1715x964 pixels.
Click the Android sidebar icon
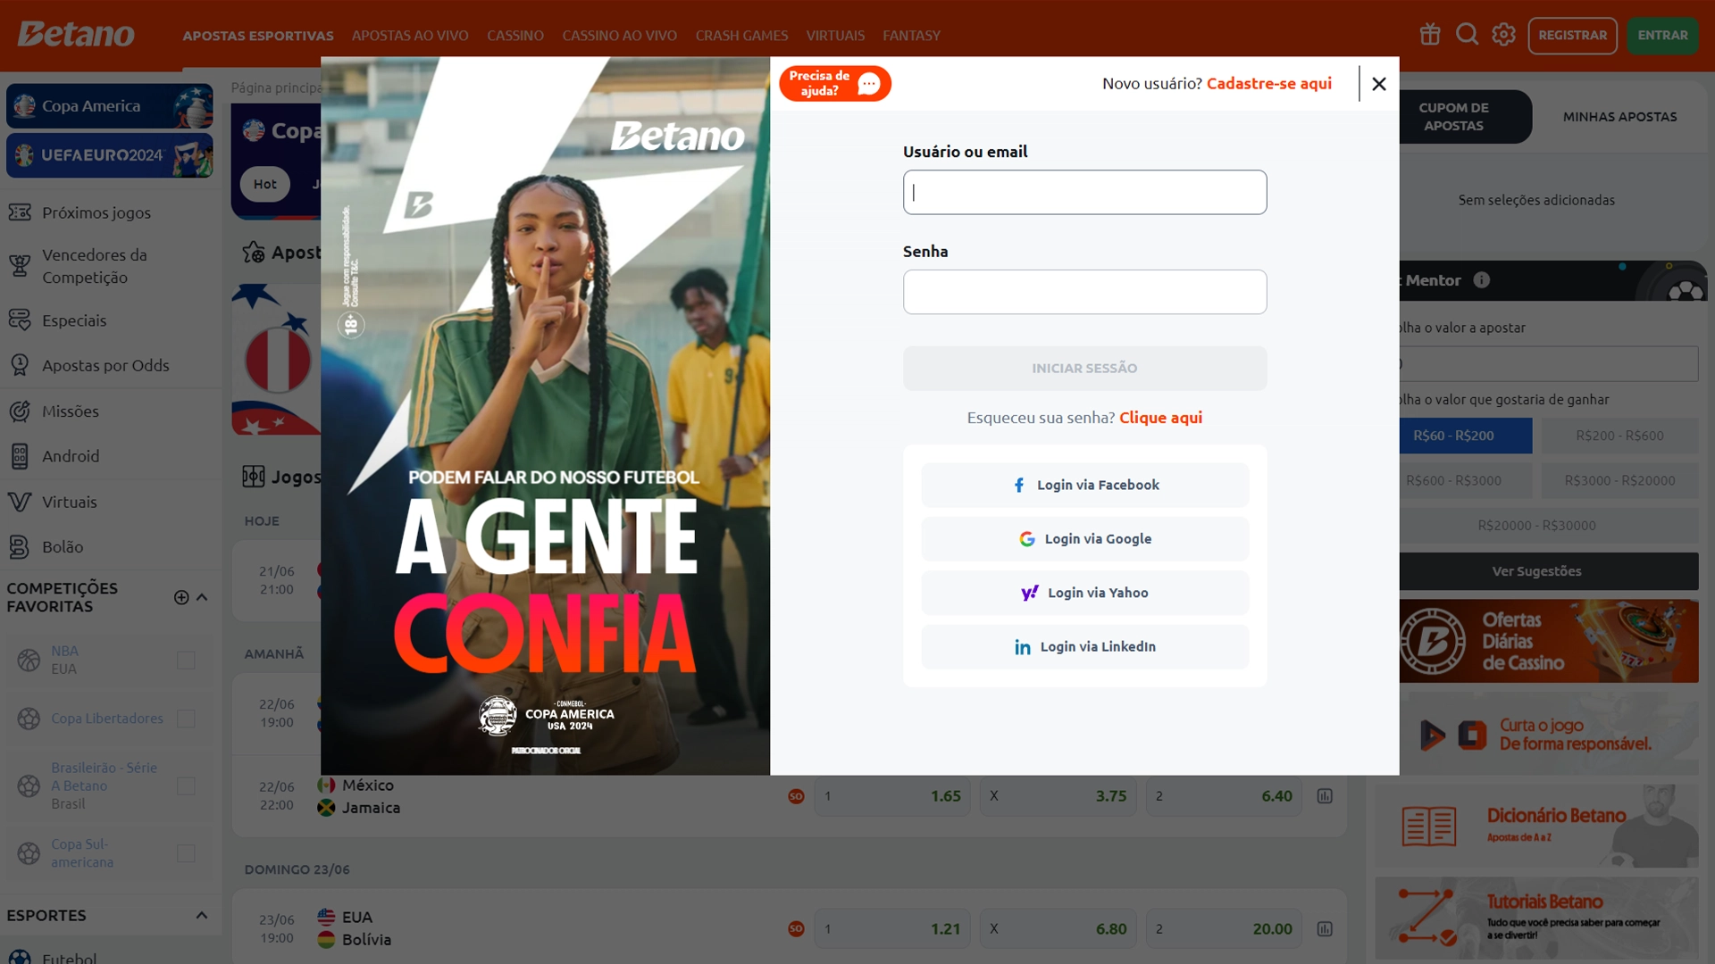pos(21,457)
